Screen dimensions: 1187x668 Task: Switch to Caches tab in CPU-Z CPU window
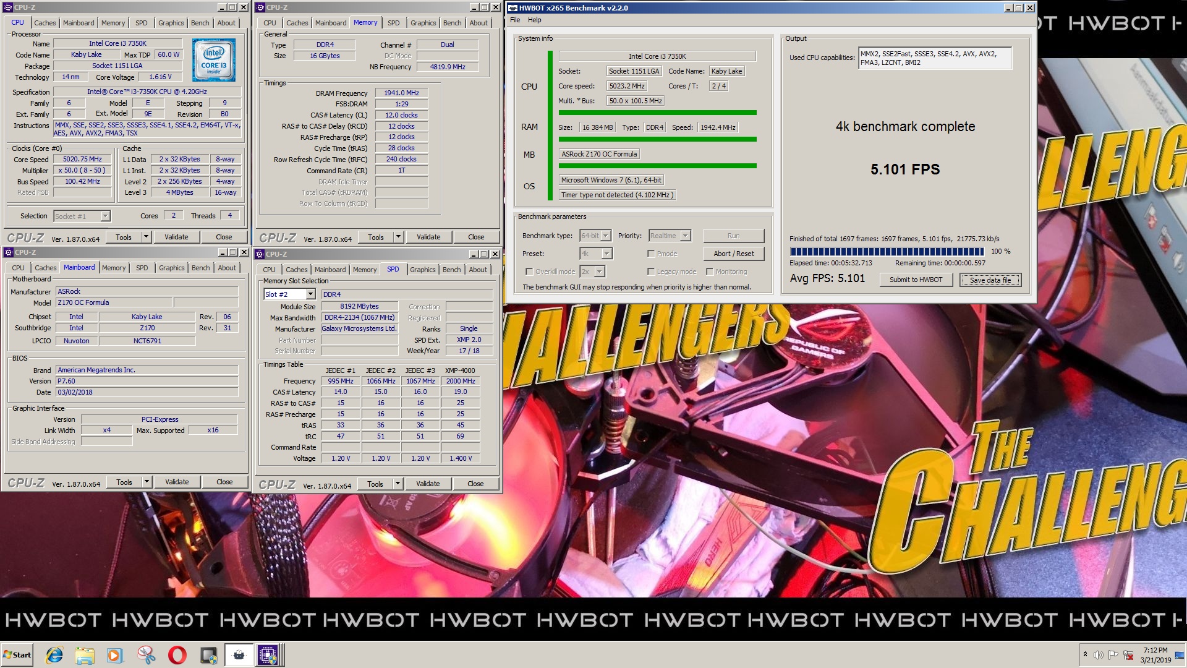pos(45,23)
